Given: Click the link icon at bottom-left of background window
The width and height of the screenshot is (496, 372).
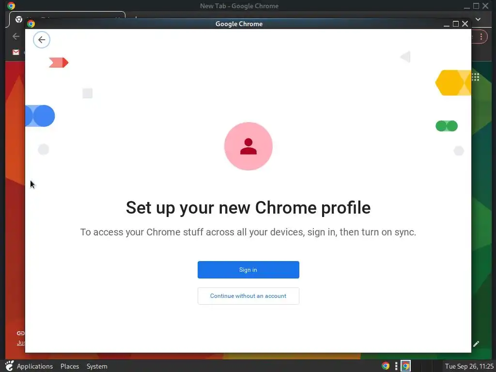Looking at the screenshot, I should (x=21, y=333).
